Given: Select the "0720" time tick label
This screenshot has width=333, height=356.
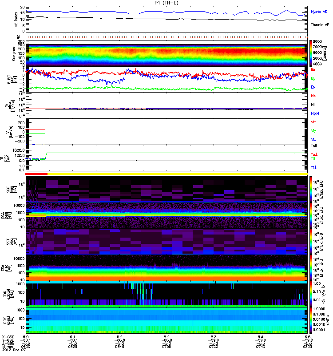Looking at the screenshot, I should [x=214, y=347].
